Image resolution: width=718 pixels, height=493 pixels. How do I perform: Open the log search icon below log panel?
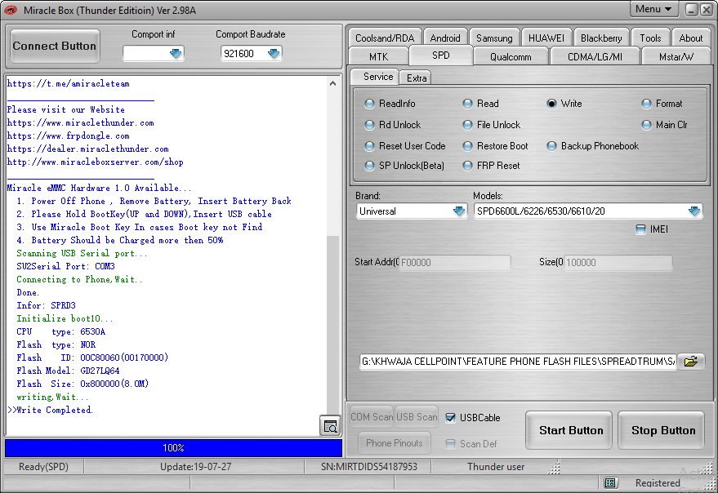pyautogui.click(x=330, y=426)
